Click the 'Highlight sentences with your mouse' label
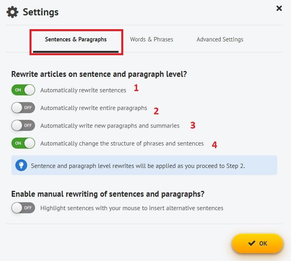 pyautogui.click(x=132, y=208)
